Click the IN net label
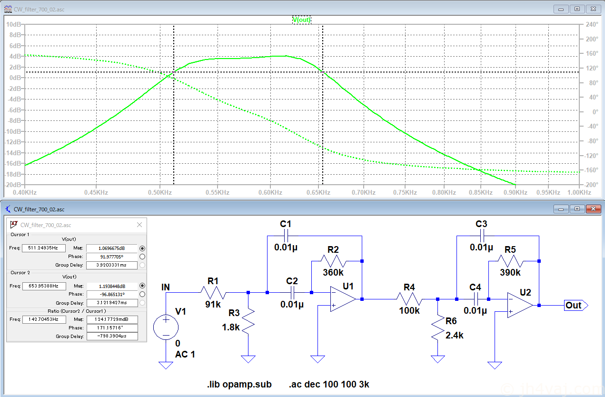Screen dimensions: 605x397 pyautogui.click(x=166, y=287)
